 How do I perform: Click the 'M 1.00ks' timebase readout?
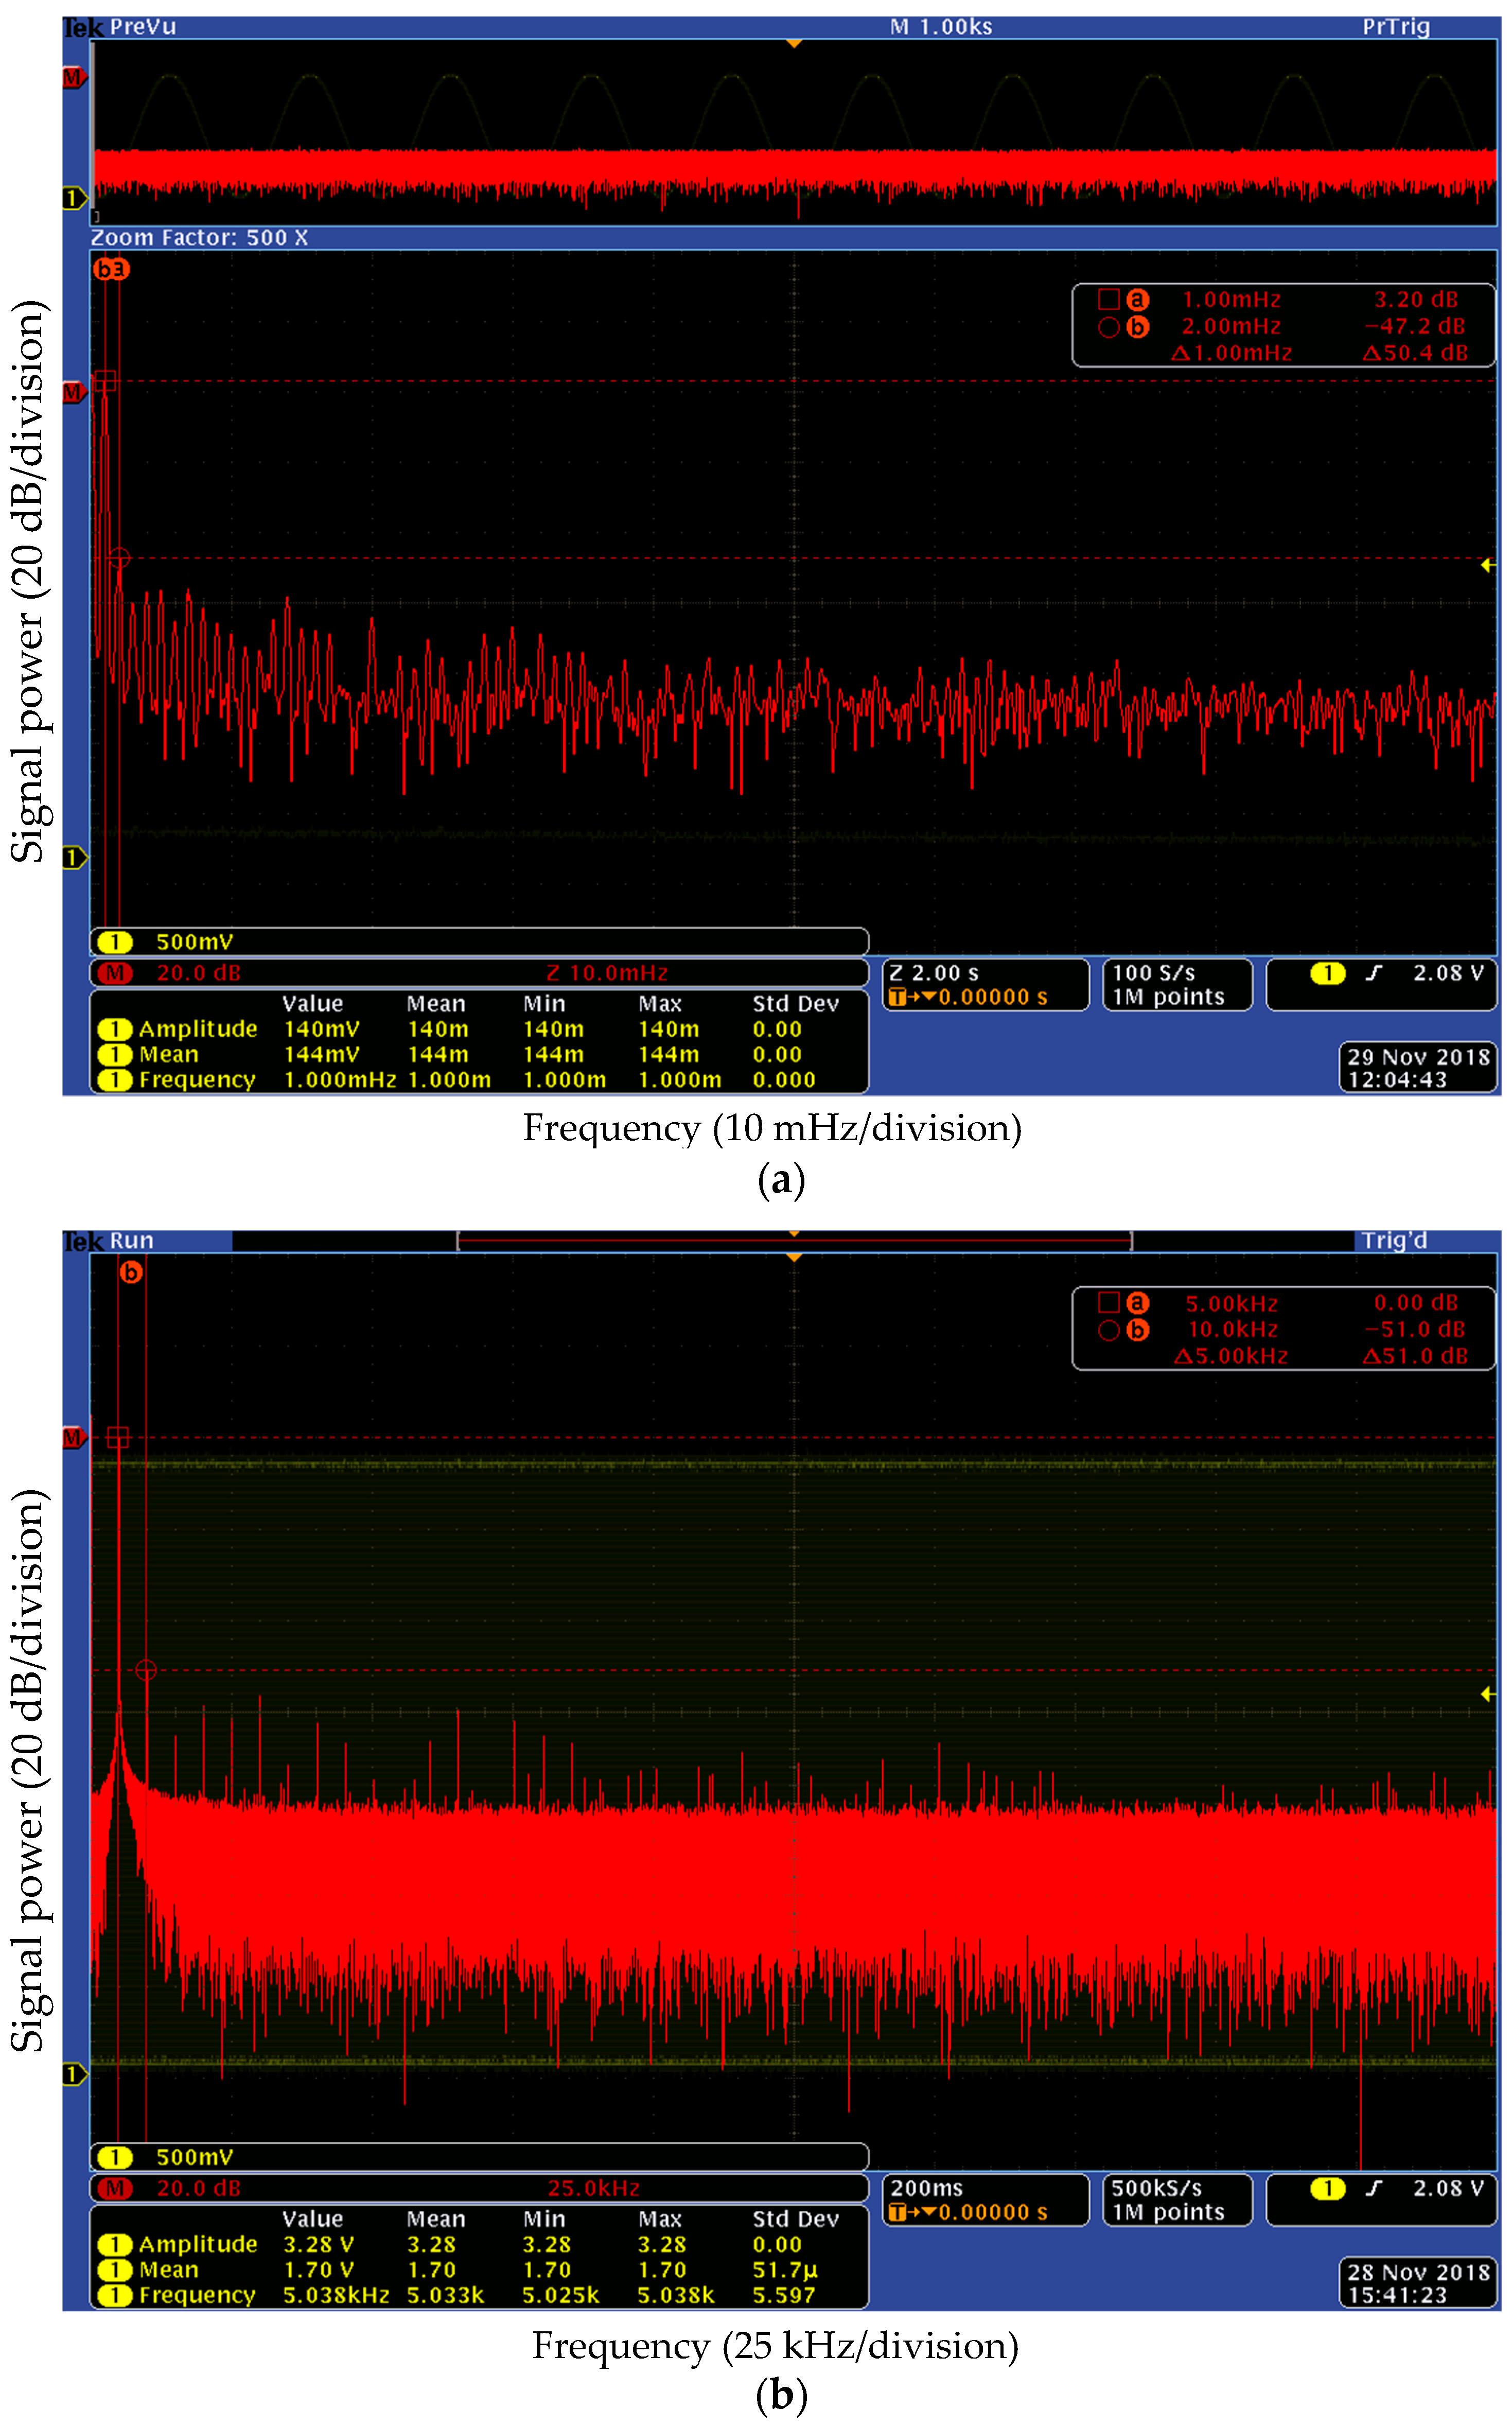[941, 27]
